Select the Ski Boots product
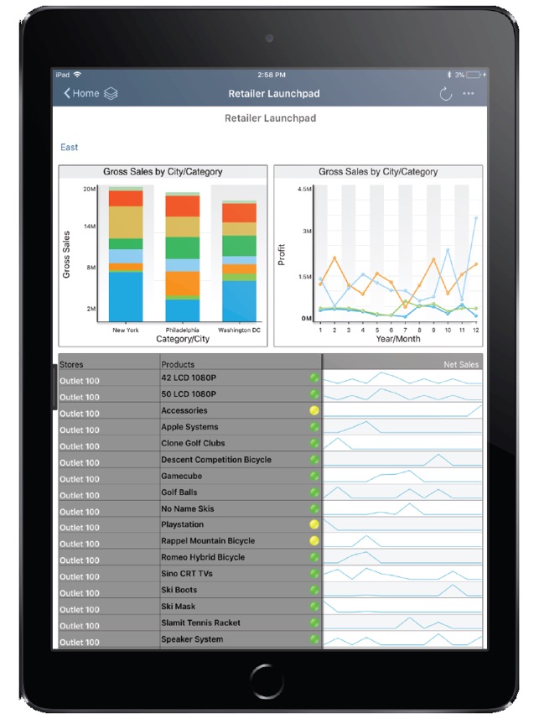539x719 pixels. [179, 590]
